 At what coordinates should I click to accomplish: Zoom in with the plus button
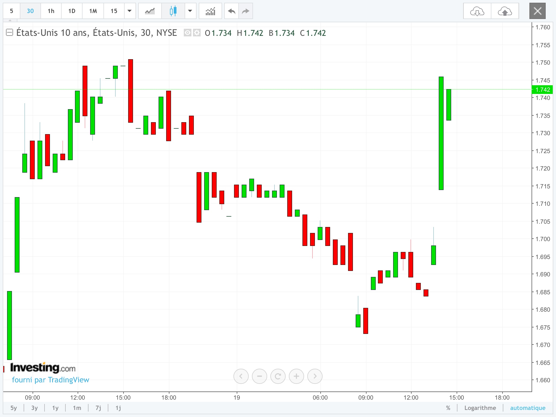click(296, 376)
